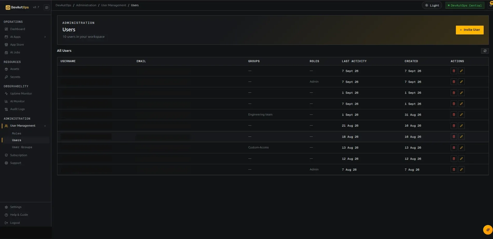Open Support page

pyautogui.click(x=16, y=163)
